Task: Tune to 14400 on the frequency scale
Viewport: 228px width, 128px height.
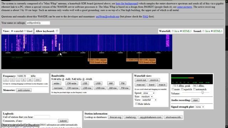Action: pos(102,53)
